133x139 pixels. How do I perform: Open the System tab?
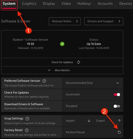9,4
